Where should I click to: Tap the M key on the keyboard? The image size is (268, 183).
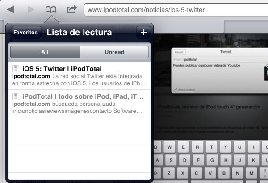pos(251,173)
